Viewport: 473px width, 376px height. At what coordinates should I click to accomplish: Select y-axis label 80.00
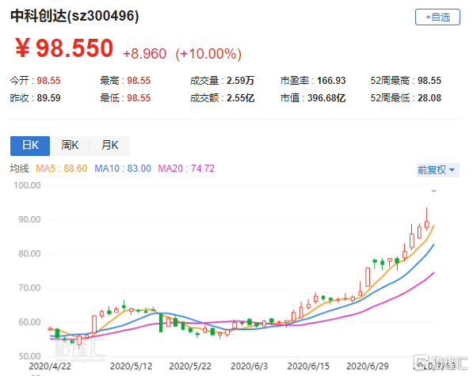(29, 253)
